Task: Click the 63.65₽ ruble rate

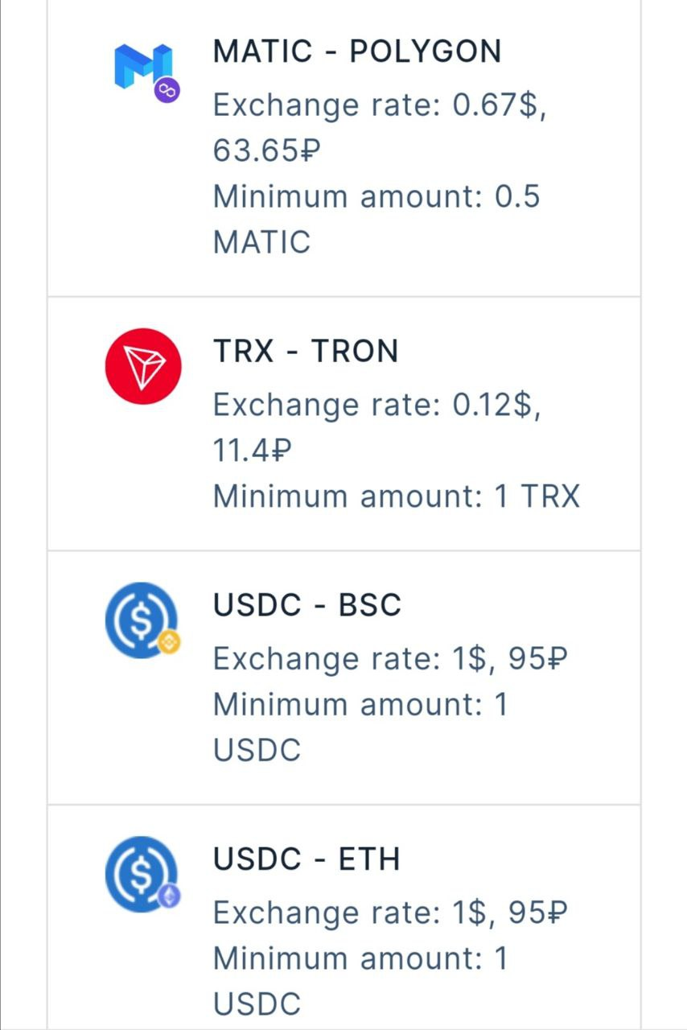Action: click(x=267, y=150)
